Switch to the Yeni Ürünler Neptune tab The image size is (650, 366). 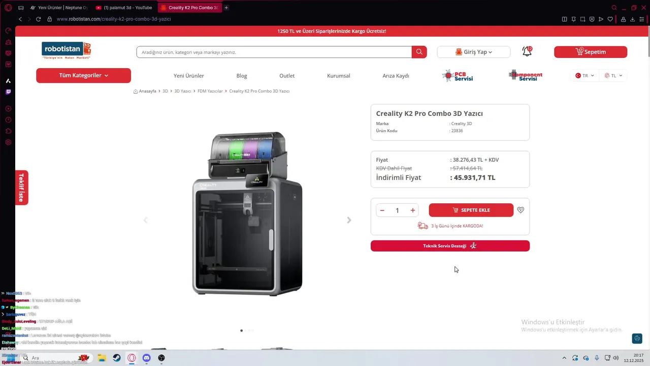click(58, 8)
